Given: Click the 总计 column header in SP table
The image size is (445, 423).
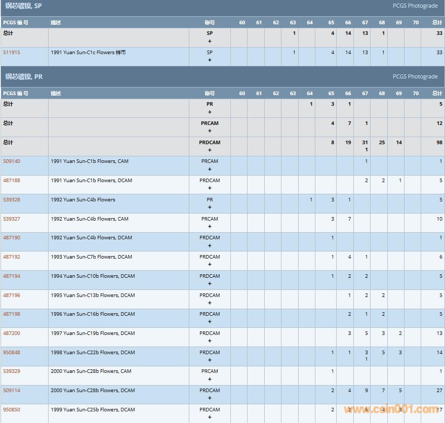Looking at the screenshot, I should (437, 23).
